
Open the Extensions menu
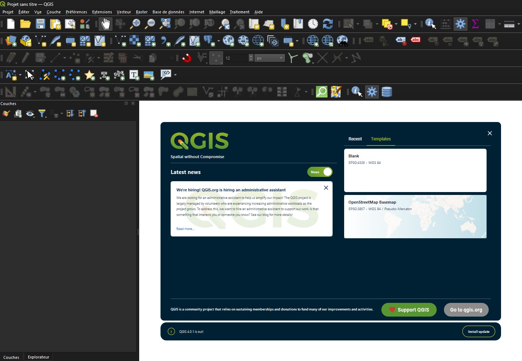(x=102, y=12)
